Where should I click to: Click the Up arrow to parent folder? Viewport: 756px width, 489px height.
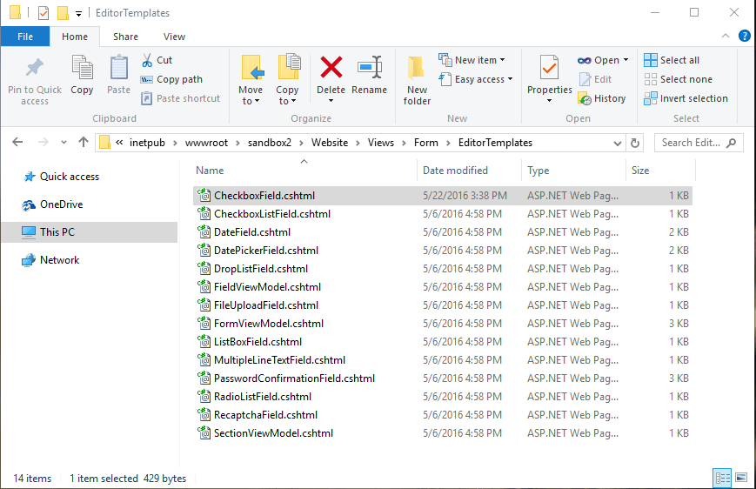(x=84, y=143)
